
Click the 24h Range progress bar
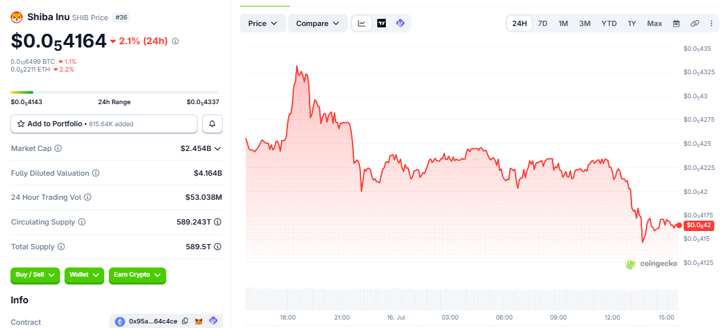point(115,92)
